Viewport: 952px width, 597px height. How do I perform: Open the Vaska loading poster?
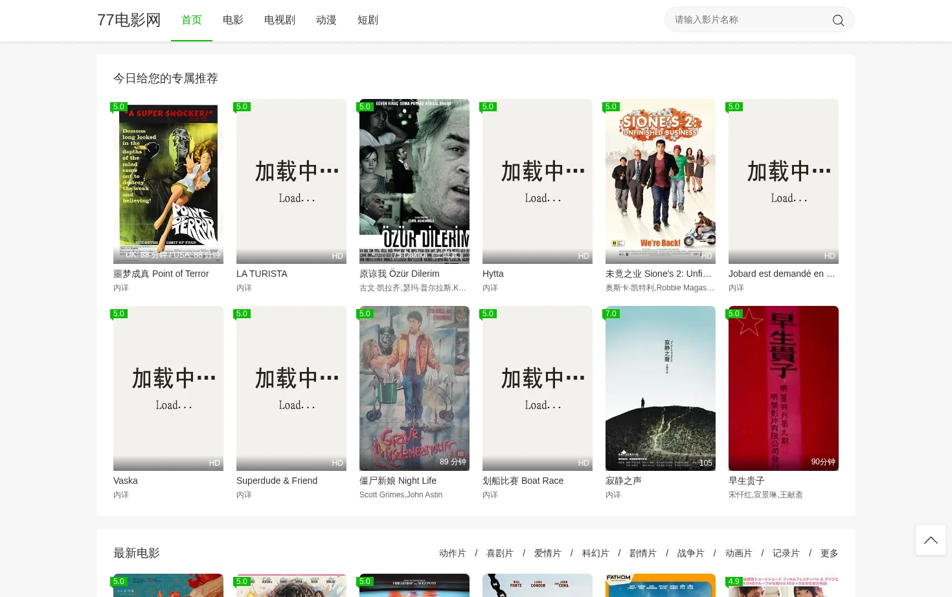point(168,388)
